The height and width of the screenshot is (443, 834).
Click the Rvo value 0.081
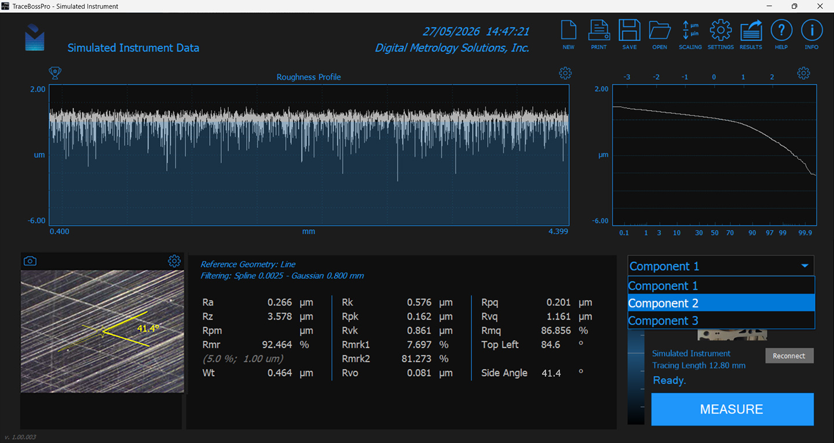coord(419,373)
